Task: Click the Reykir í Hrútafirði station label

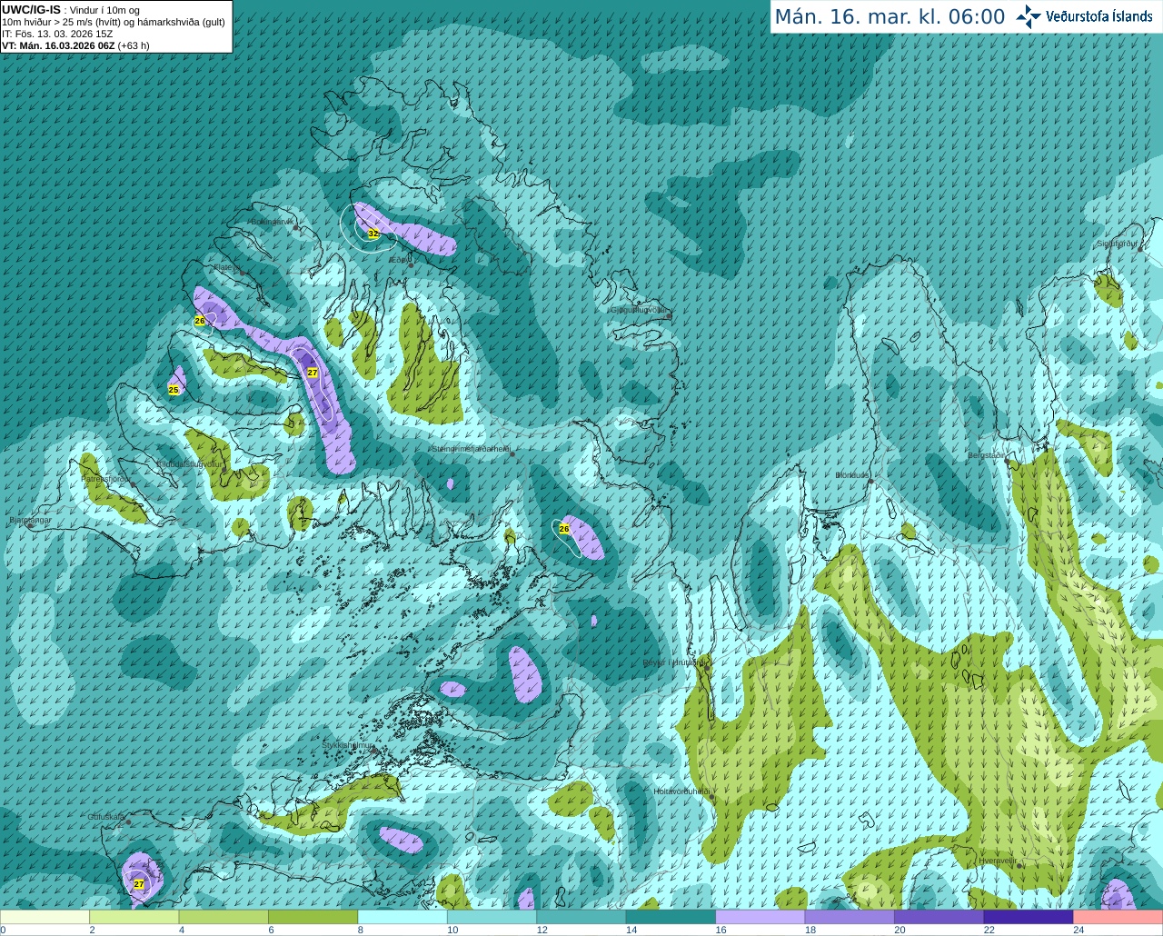Action: point(674,662)
